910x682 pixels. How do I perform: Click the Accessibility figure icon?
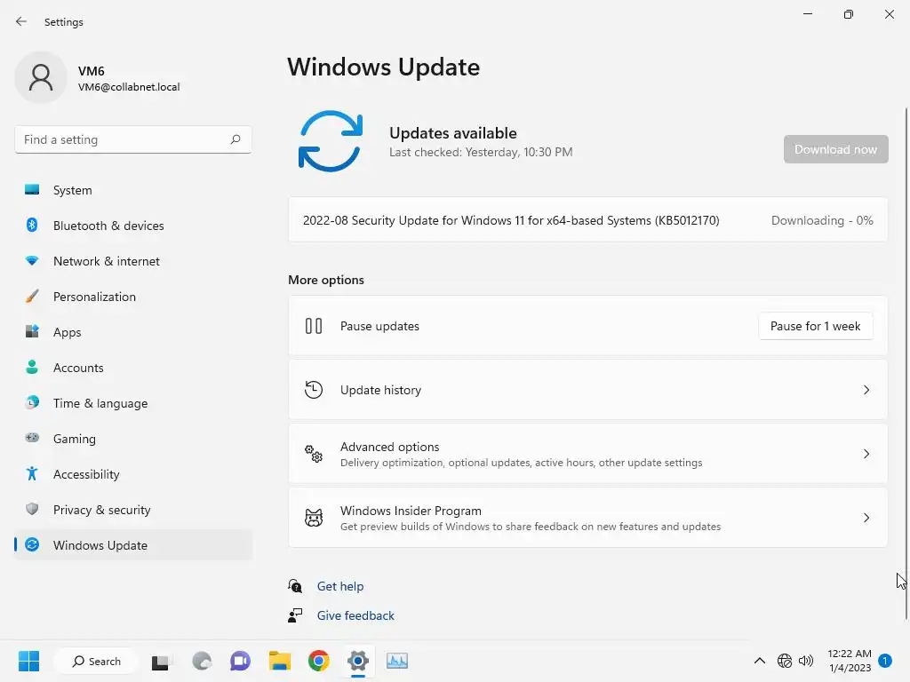[x=32, y=474]
